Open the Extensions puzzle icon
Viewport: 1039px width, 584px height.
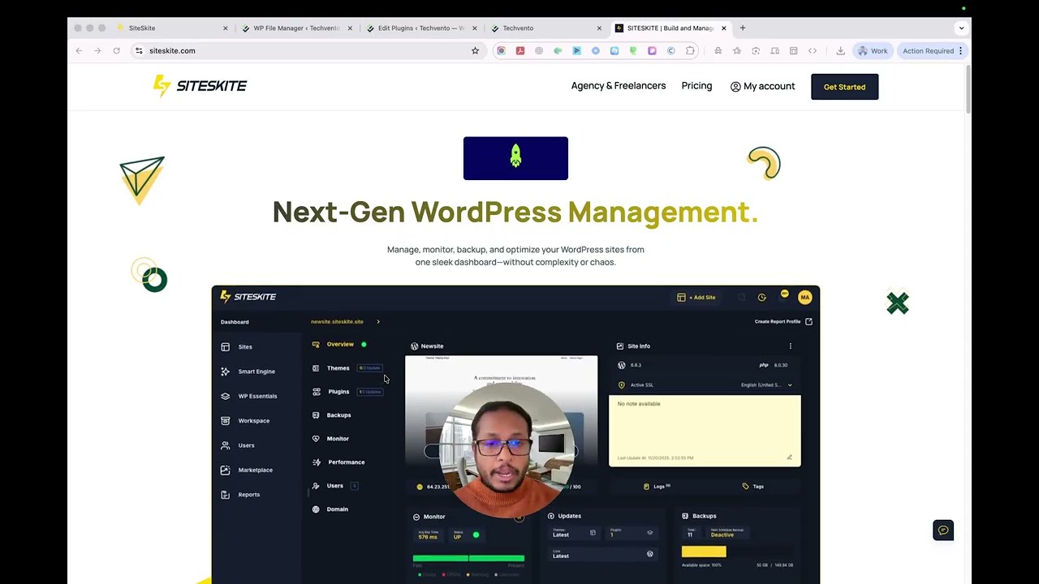point(690,51)
